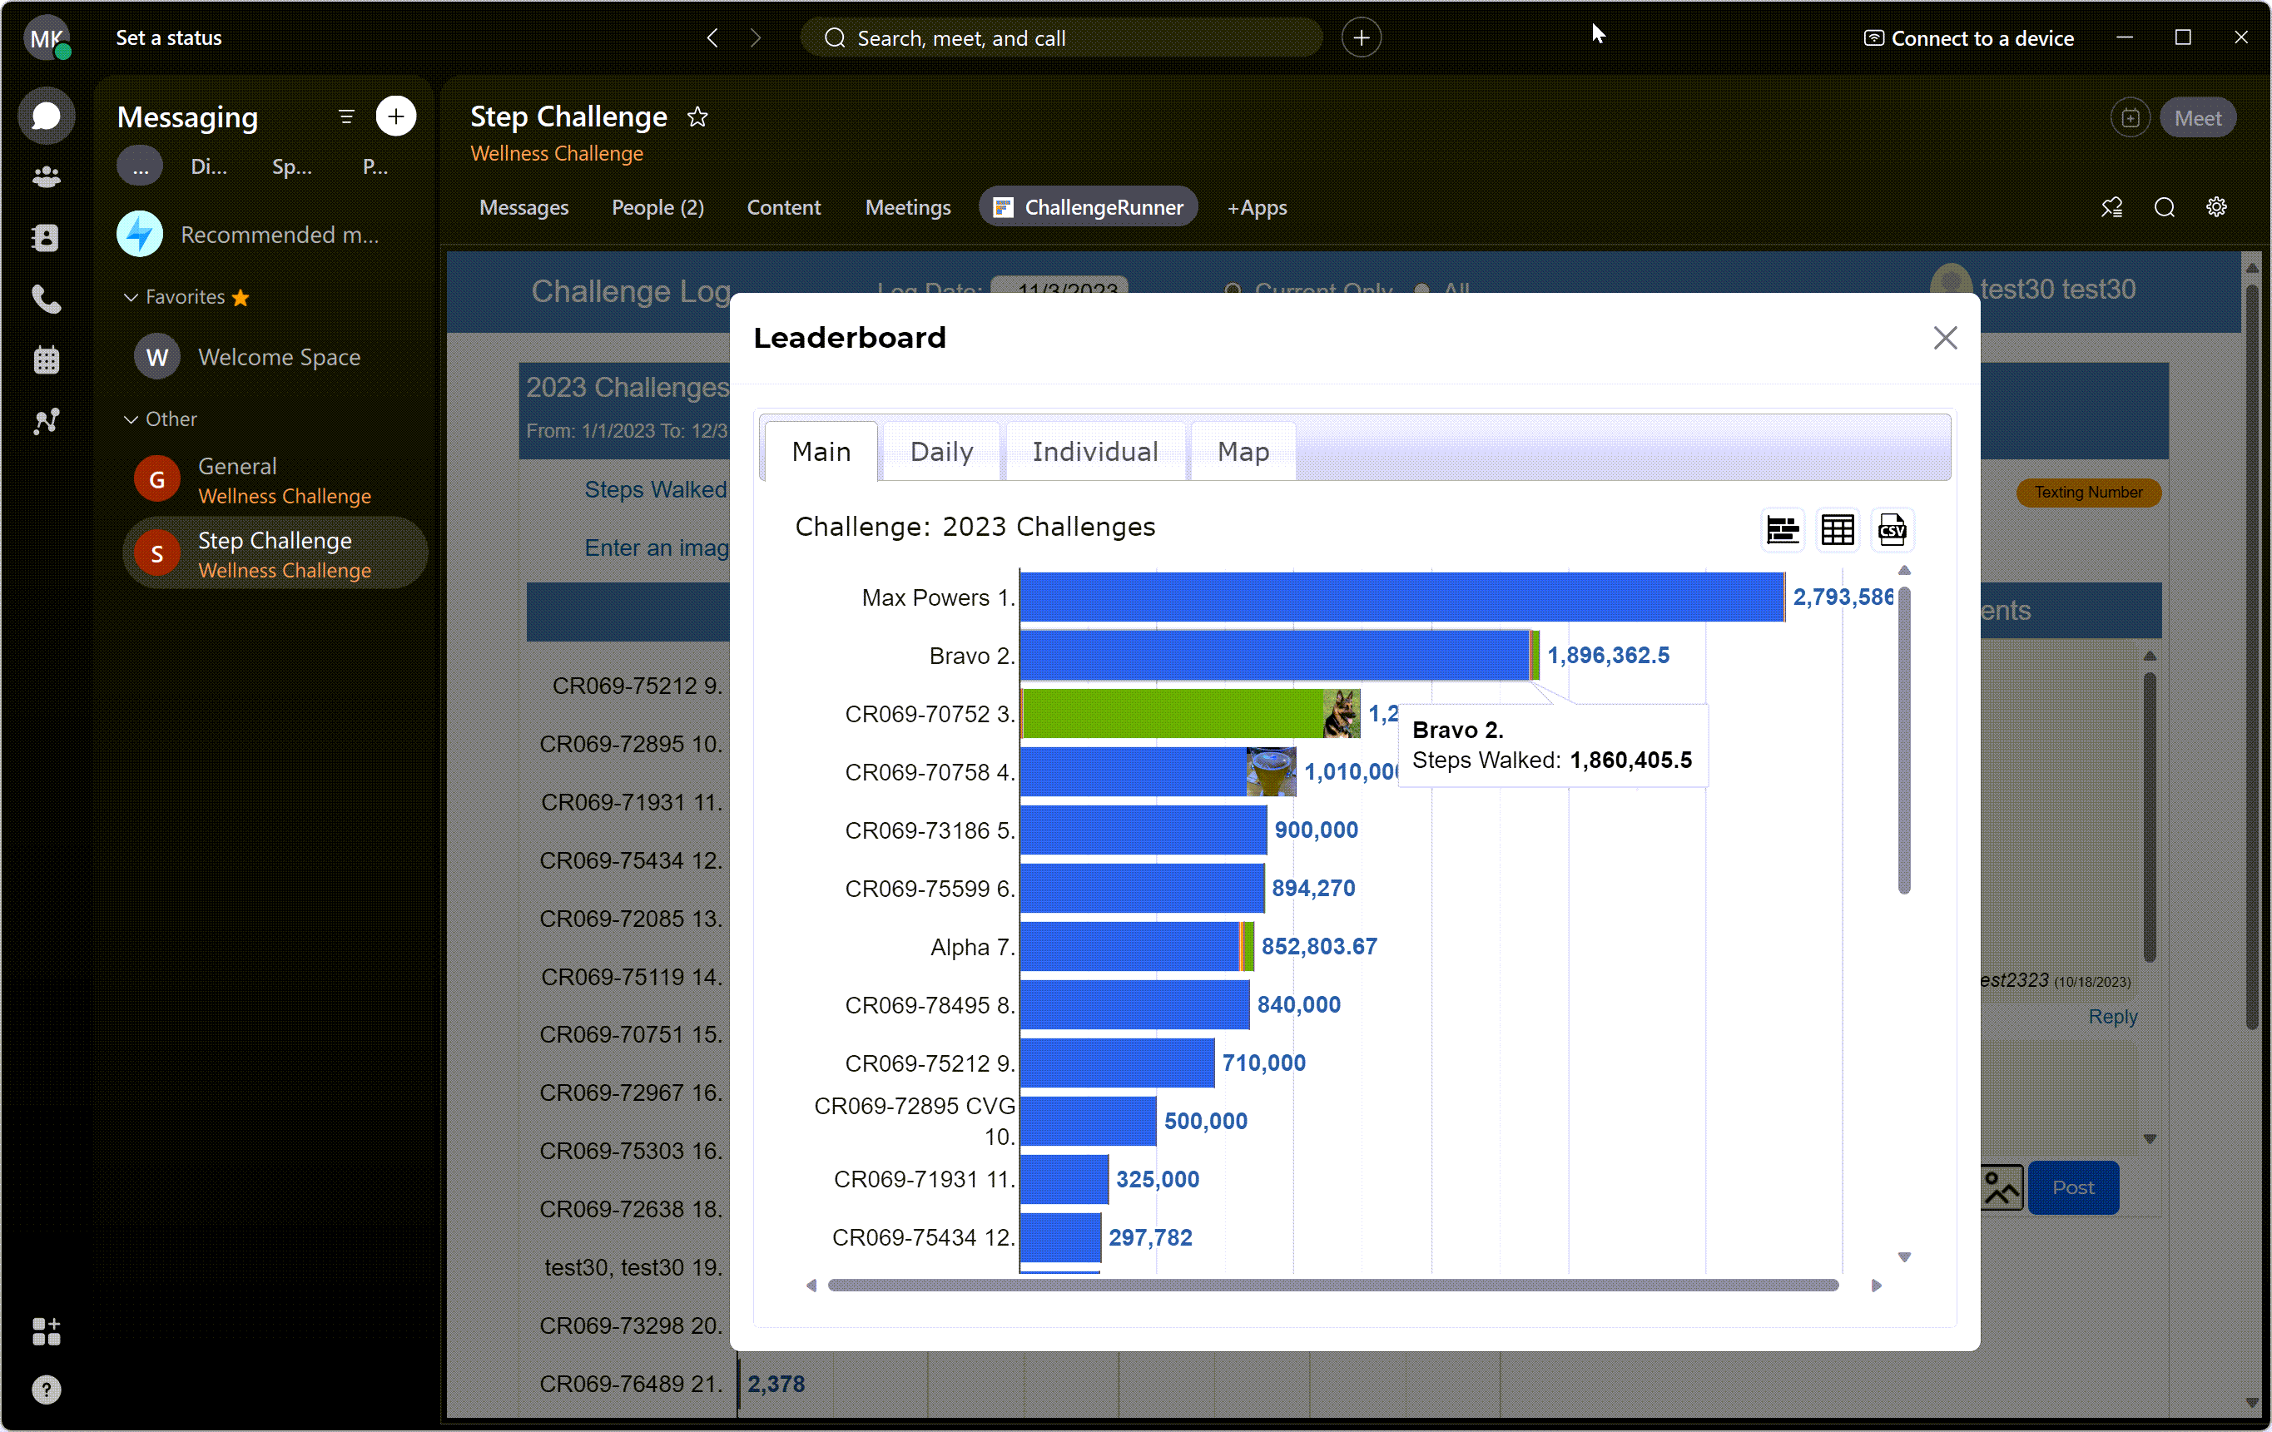Click the chart scroll down arrow
Image resolution: width=2272 pixels, height=1432 pixels.
[x=1904, y=1257]
